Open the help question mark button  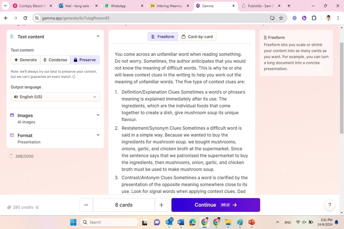[330, 205]
